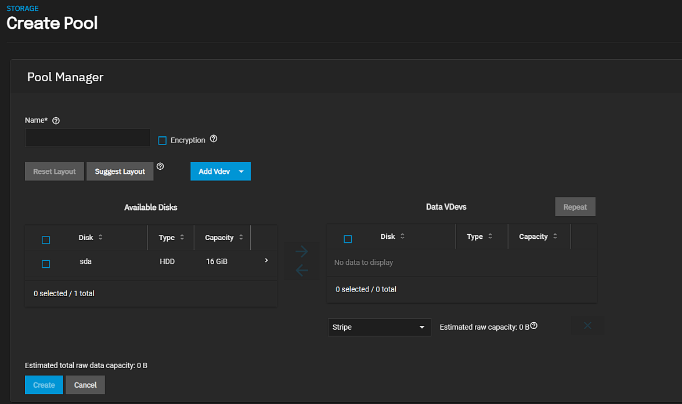Click the pool Name input field
This screenshot has width=682, height=404.
[x=88, y=138]
